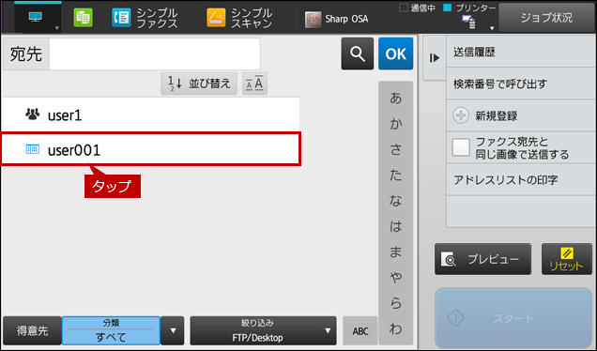Select the 得意先 frequent contacts button
Viewport: 597px width, 351px height.
[32, 331]
